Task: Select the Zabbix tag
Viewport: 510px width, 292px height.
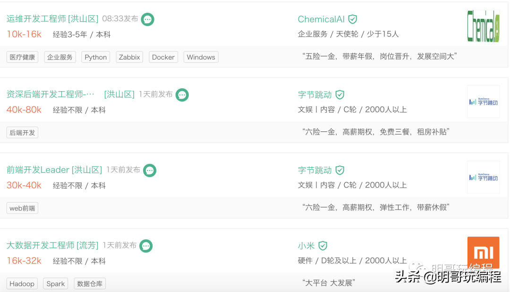Action: [129, 57]
